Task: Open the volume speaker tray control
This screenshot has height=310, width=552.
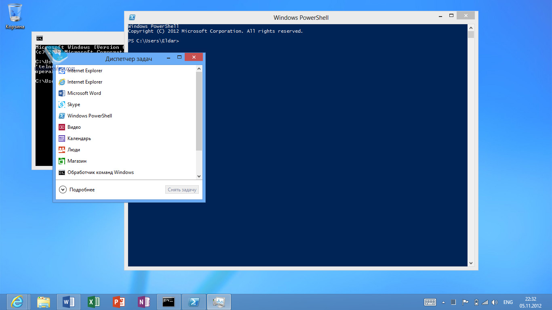Action: coord(495,302)
